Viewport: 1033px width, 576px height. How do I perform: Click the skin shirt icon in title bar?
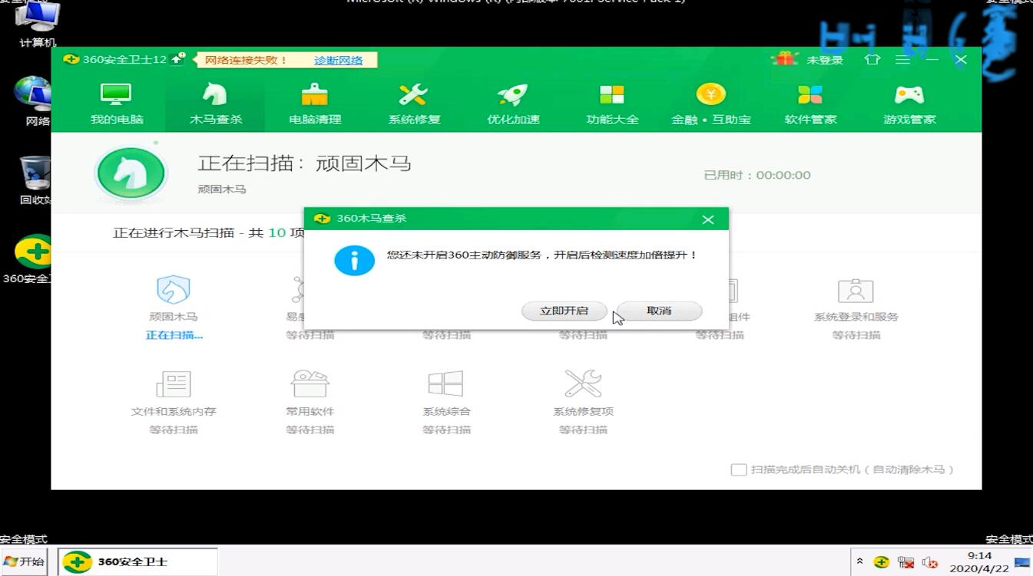(872, 59)
